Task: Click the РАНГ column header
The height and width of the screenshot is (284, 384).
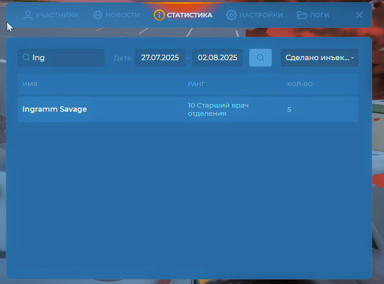Action: pos(196,84)
